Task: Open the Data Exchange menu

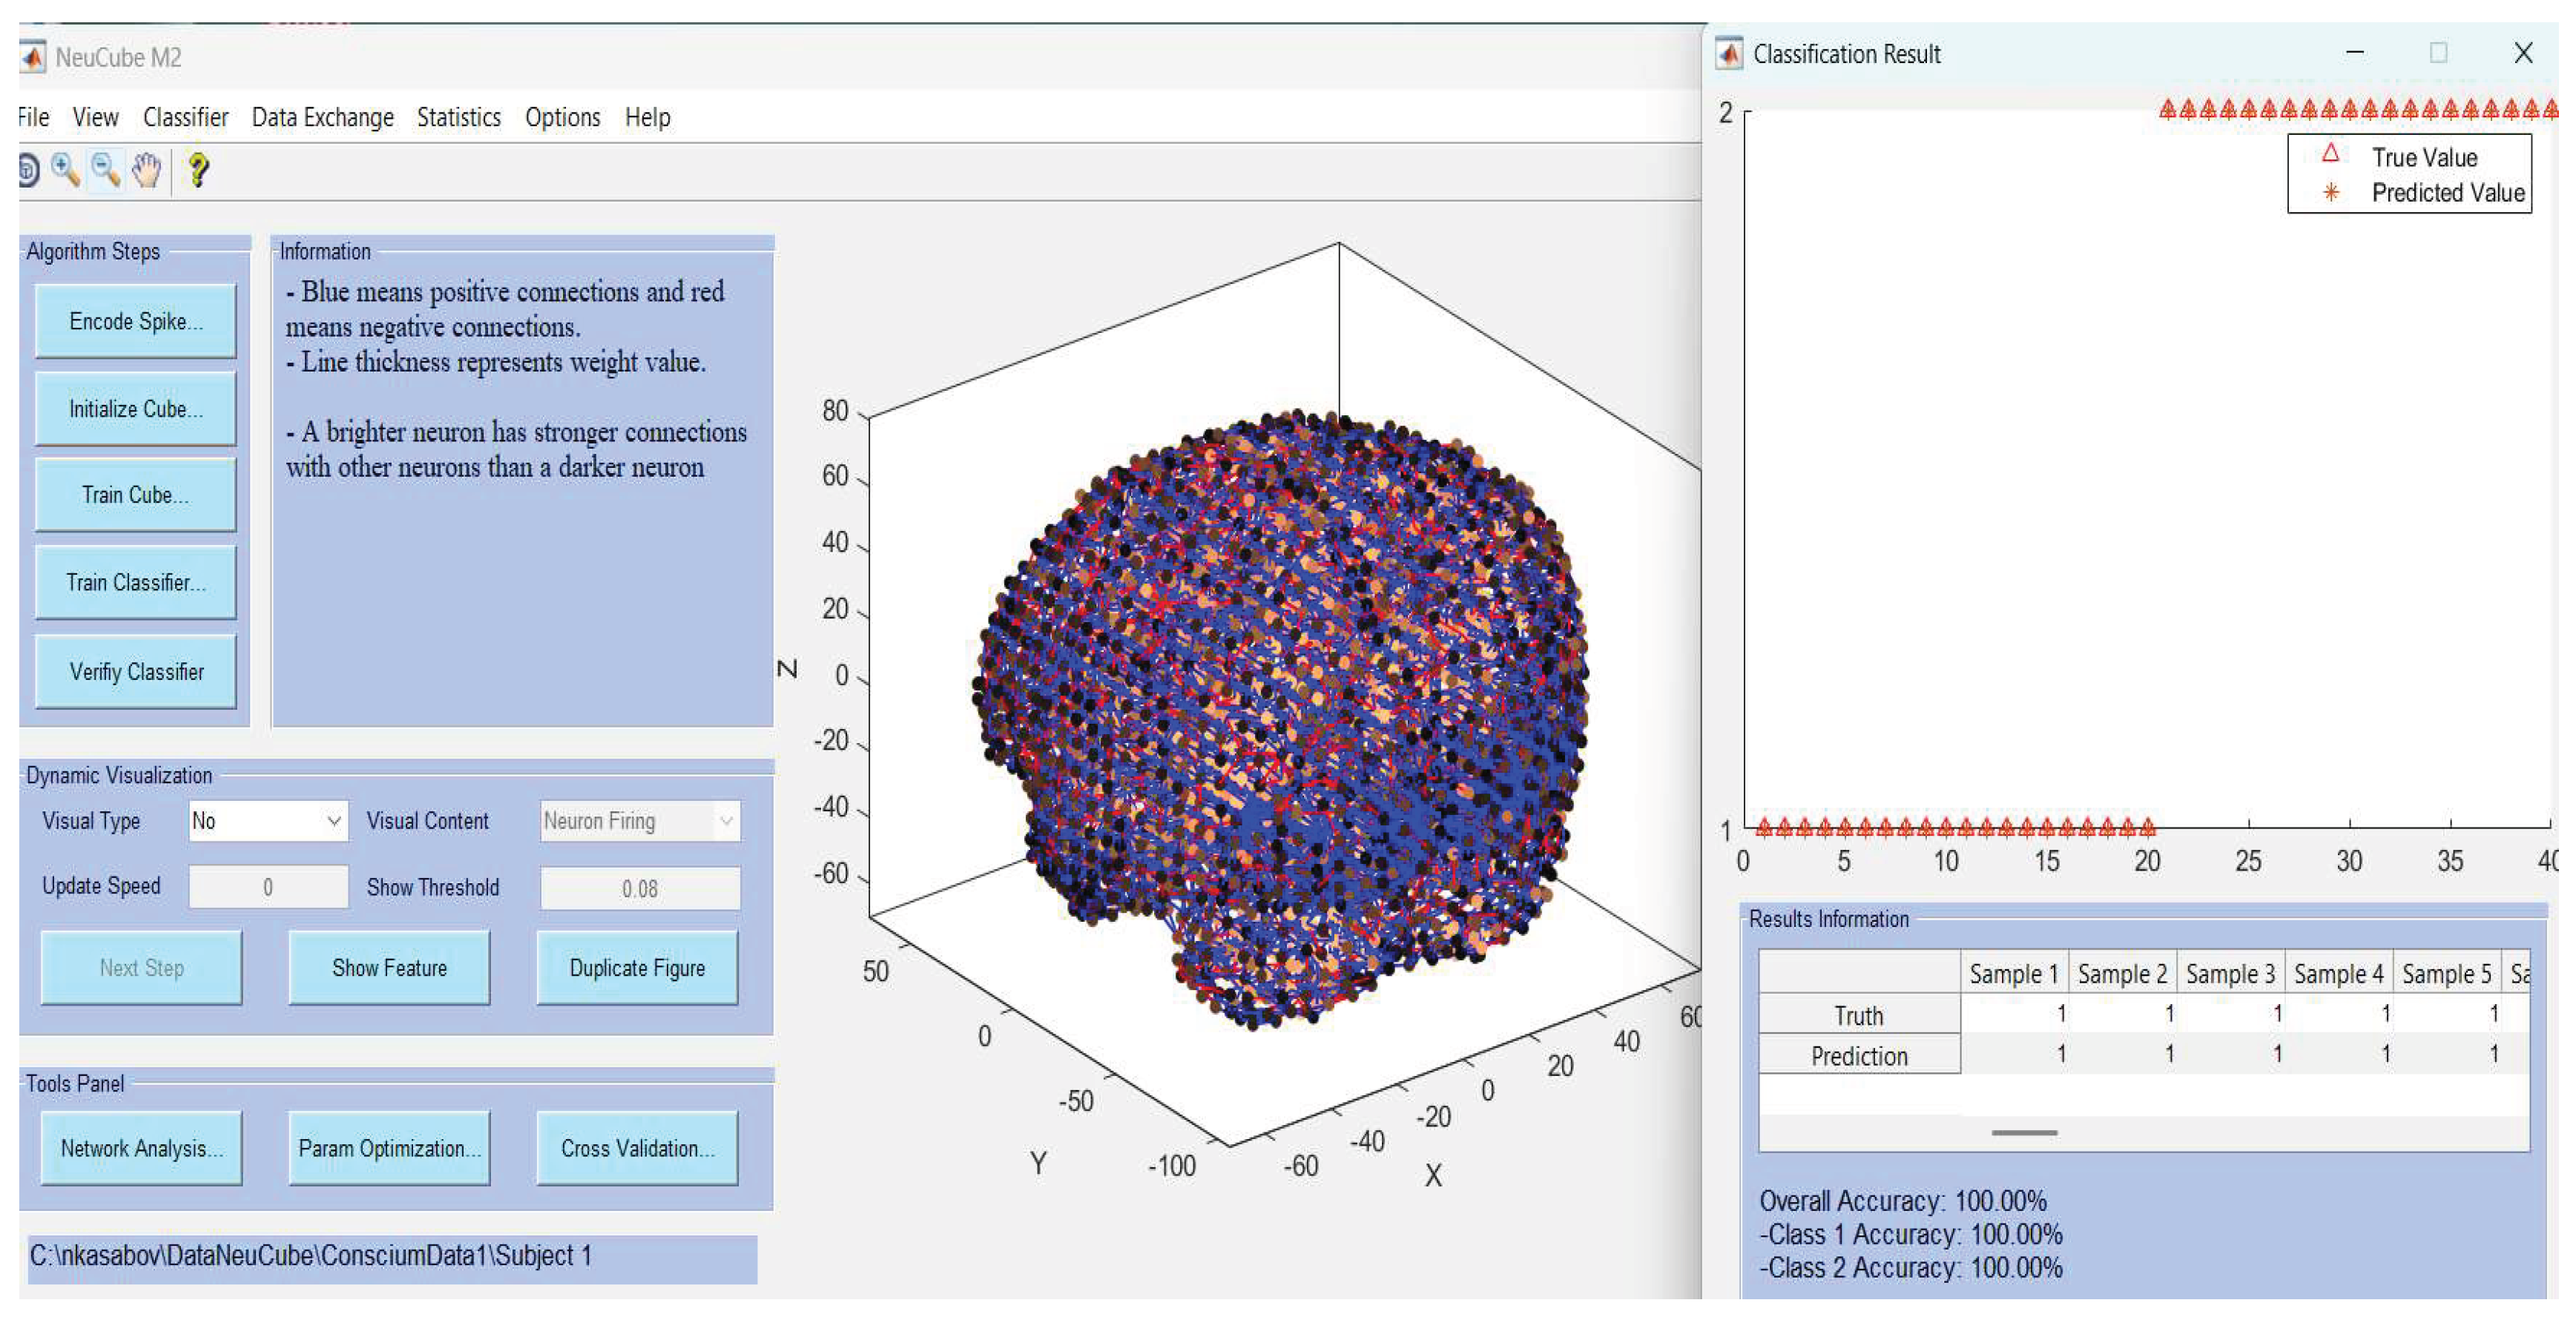Action: click(322, 117)
